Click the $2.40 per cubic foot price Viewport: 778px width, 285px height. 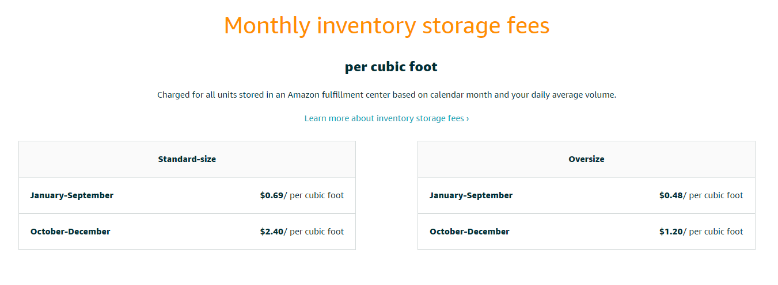tap(302, 232)
